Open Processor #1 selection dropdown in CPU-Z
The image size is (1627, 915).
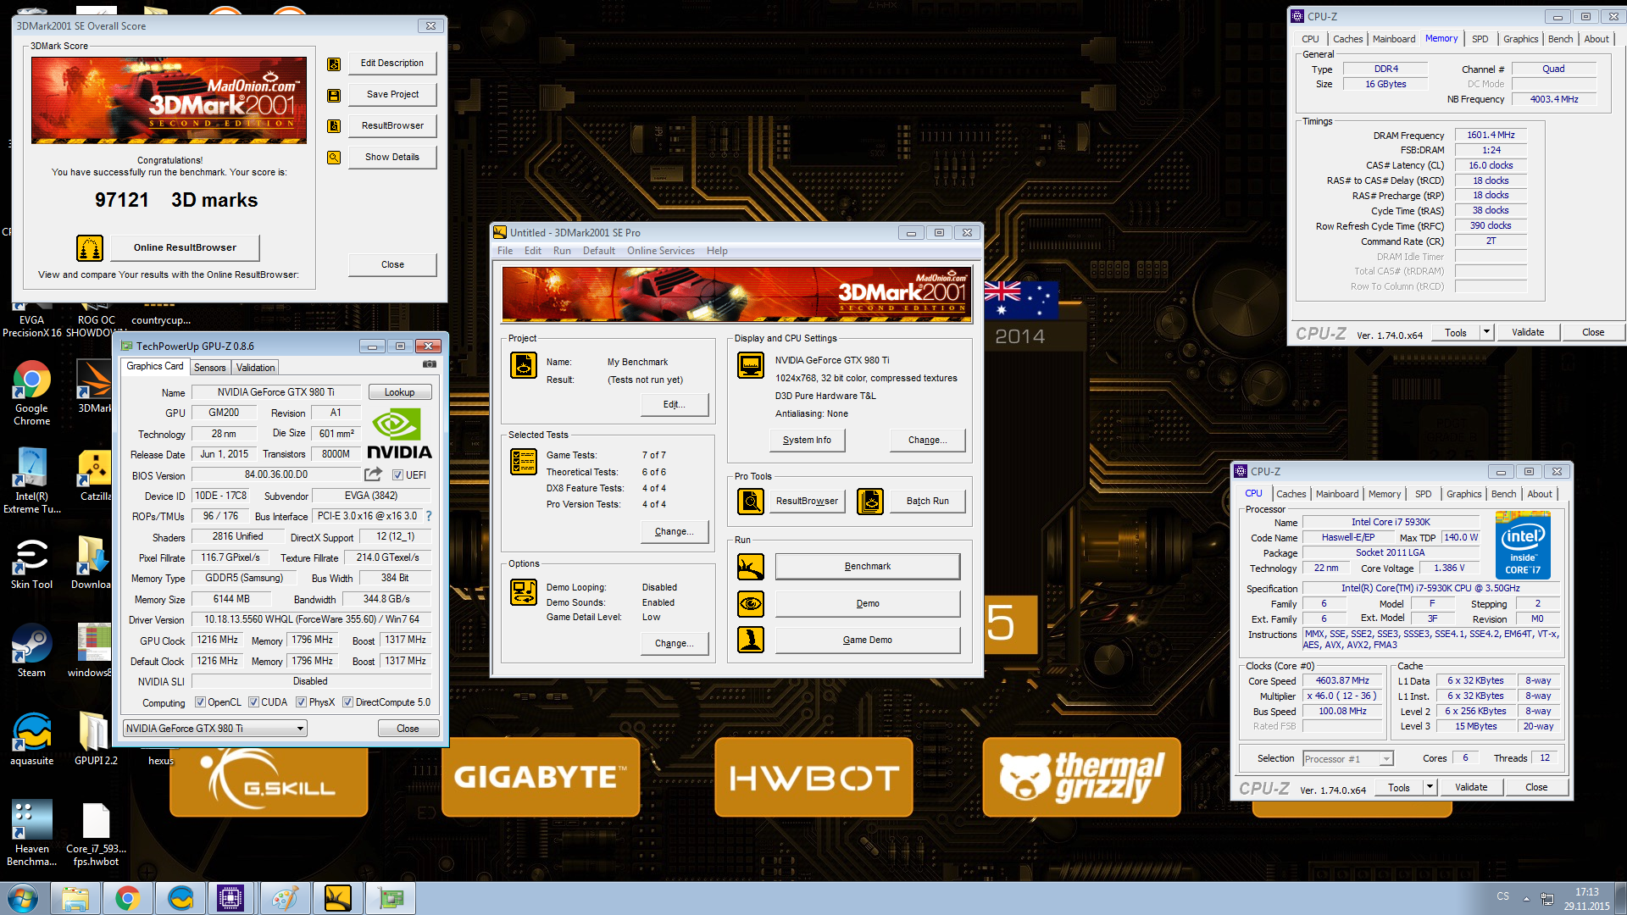[x=1348, y=759]
